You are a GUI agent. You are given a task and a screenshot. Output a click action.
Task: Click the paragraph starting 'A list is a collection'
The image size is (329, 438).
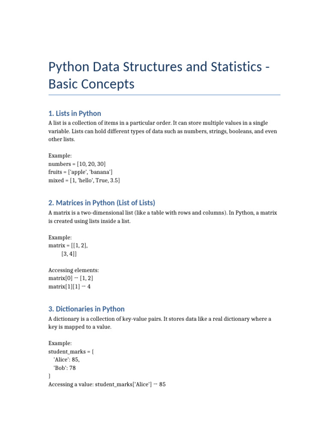162,131
